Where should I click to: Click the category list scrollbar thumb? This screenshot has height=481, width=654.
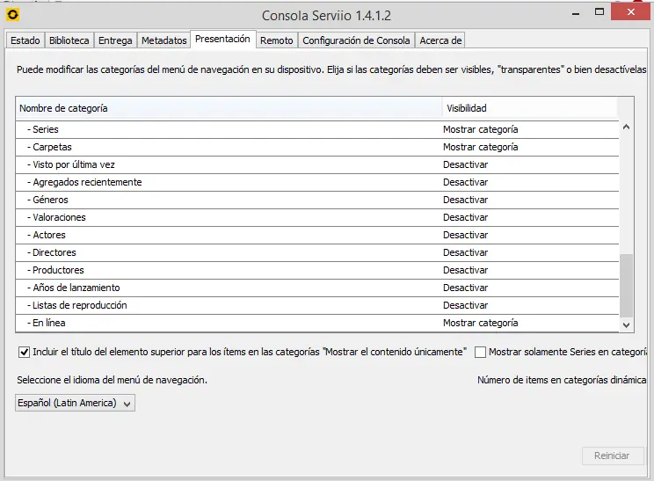coord(626,286)
